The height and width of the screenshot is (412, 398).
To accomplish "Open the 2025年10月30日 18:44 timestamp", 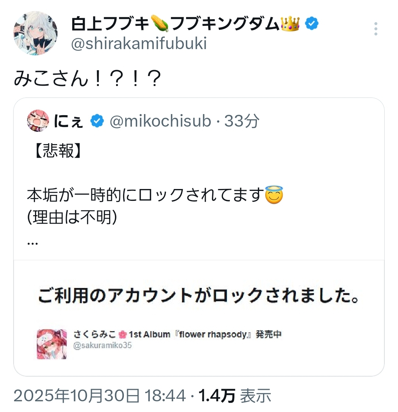I will [x=99, y=396].
